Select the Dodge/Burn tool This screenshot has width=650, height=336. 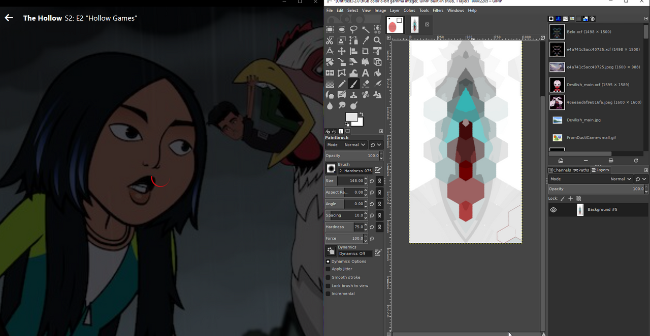(x=353, y=105)
